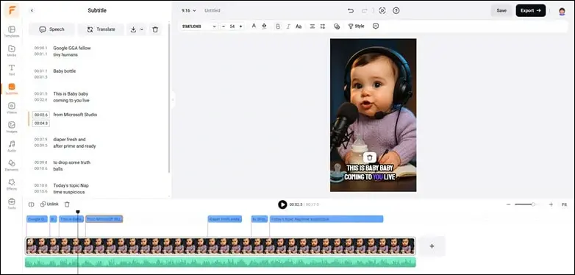The image size is (575, 275).
Task: Select the 'from Microsoft Studio' subtitle line
Action: point(75,115)
